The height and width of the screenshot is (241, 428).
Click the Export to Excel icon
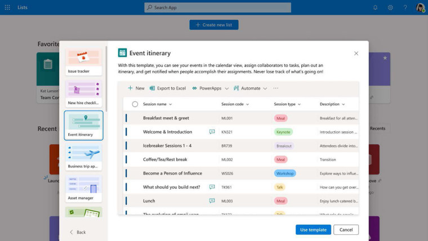pos(152,88)
